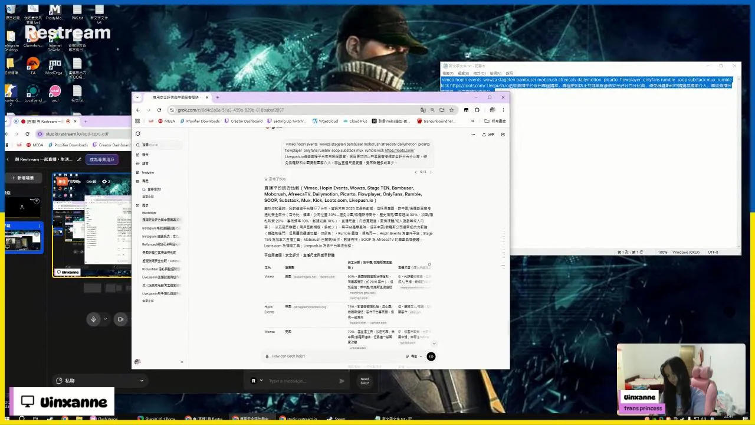Image resolution: width=755 pixels, height=425 pixels.
Task: Open Chrome profile avatar in Grok window
Action: [x=493, y=110]
